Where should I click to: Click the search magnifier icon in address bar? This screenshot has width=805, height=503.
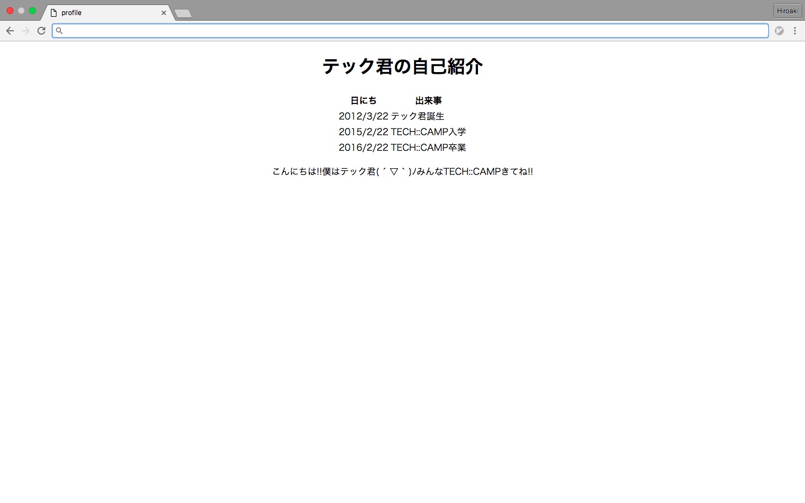coord(59,31)
